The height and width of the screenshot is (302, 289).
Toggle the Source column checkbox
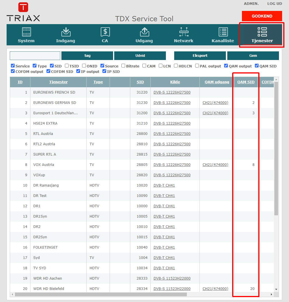102,66
